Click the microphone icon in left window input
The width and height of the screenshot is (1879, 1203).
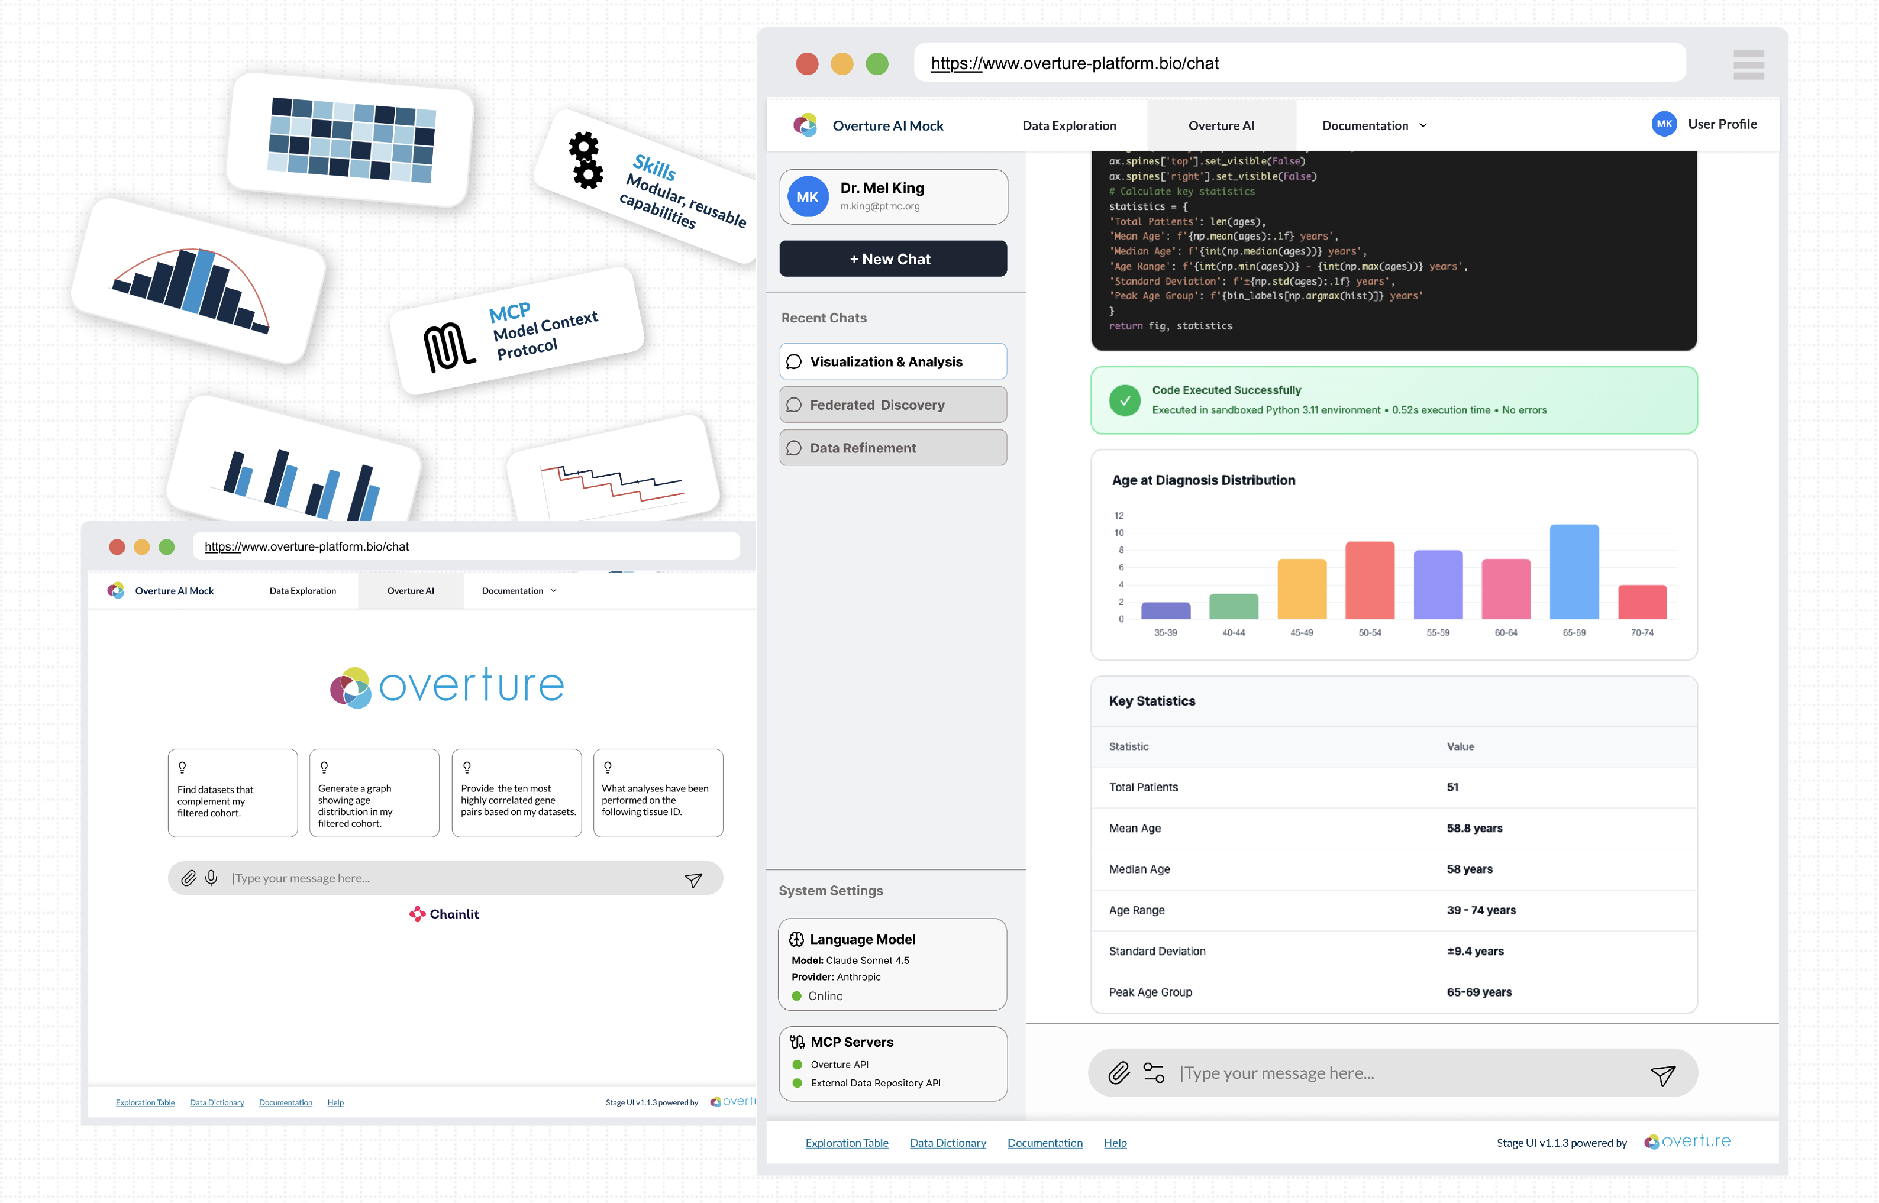[x=211, y=878]
